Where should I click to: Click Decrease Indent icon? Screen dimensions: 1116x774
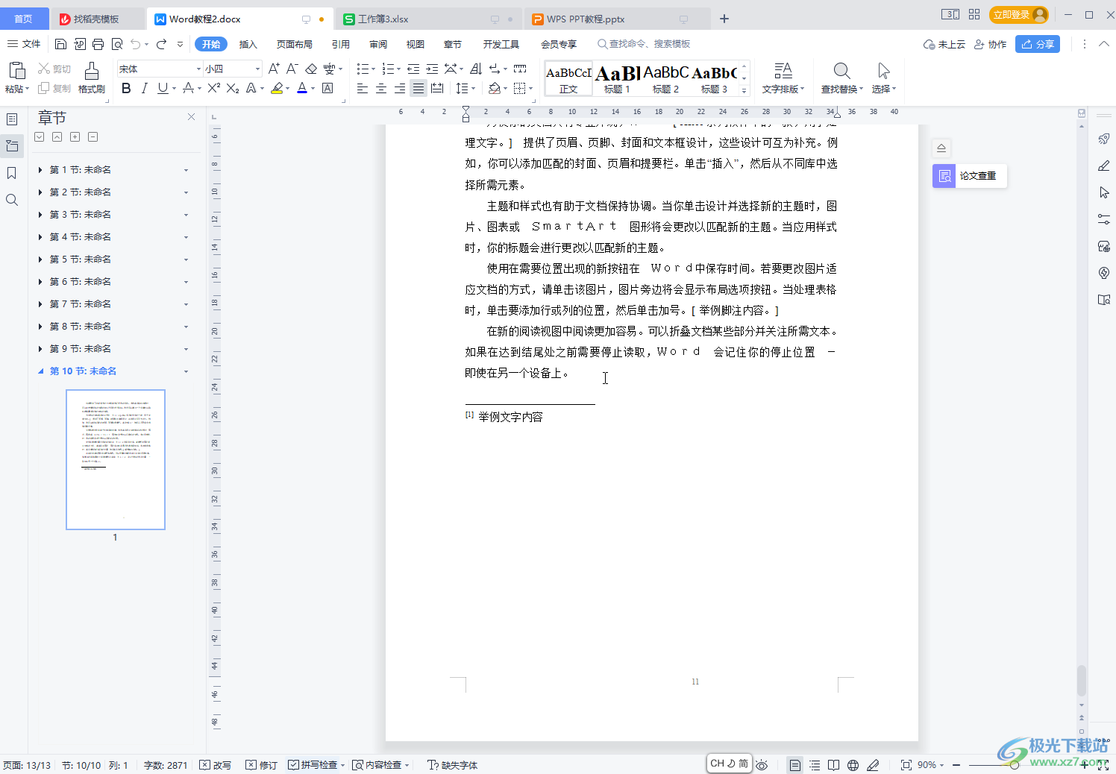[413, 69]
